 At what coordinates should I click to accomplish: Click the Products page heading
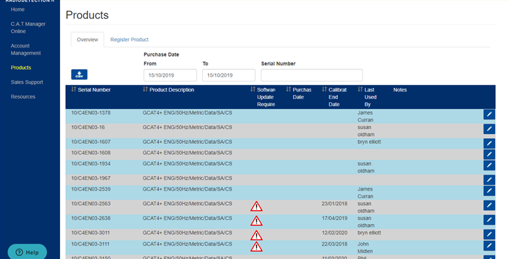point(87,15)
